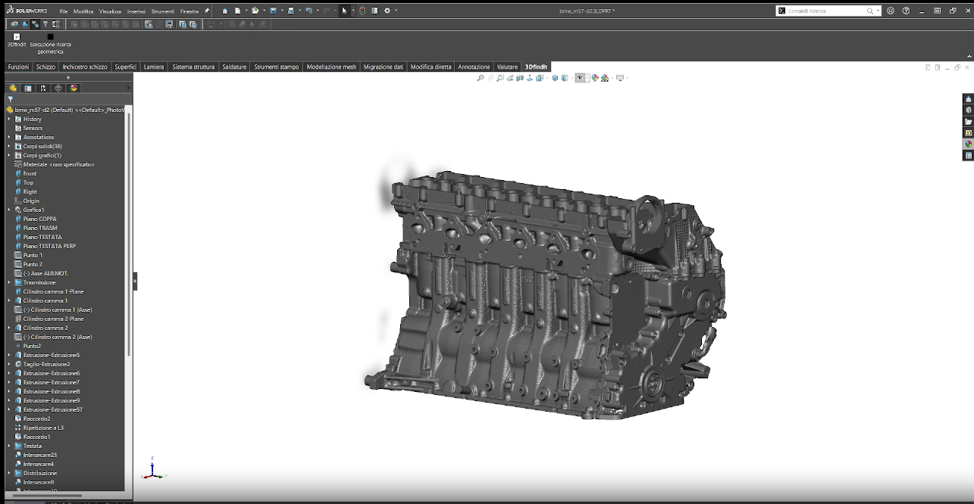Open the Inserisci menu
Screen dimensions: 974x504
click(x=136, y=11)
